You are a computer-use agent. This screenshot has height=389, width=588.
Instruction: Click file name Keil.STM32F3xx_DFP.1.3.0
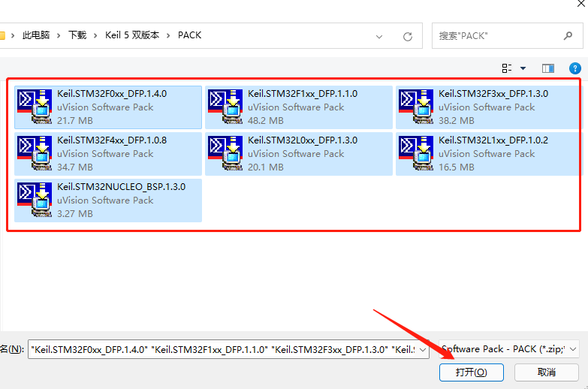tap(493, 94)
